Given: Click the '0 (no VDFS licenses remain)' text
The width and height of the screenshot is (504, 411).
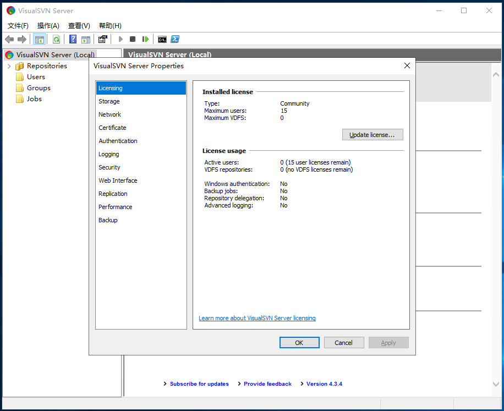Looking at the screenshot, I should click(316, 169).
